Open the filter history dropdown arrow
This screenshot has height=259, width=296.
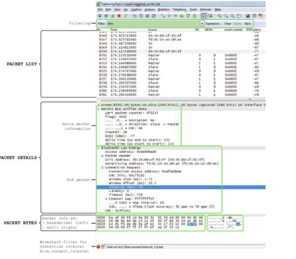[202, 24]
